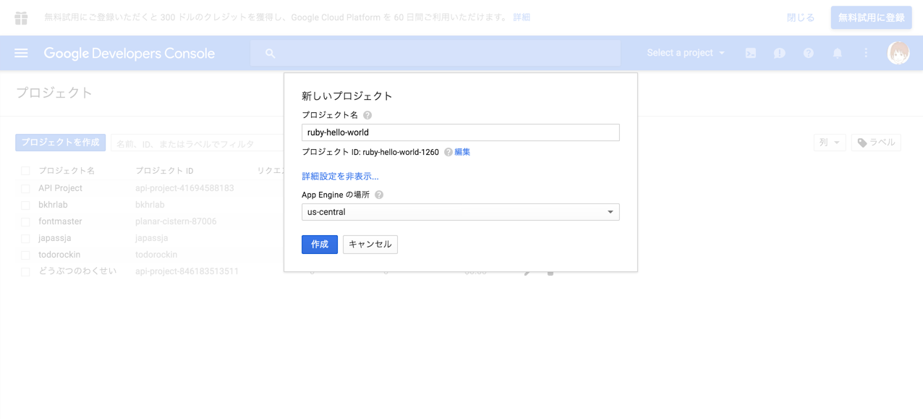This screenshot has height=419, width=923.
Task: Click the 編集 link for project ID
Action: pyautogui.click(x=462, y=152)
